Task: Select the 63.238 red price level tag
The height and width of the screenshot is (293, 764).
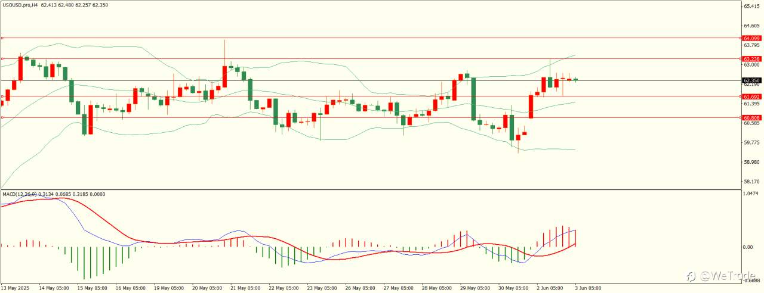Action: click(751, 59)
